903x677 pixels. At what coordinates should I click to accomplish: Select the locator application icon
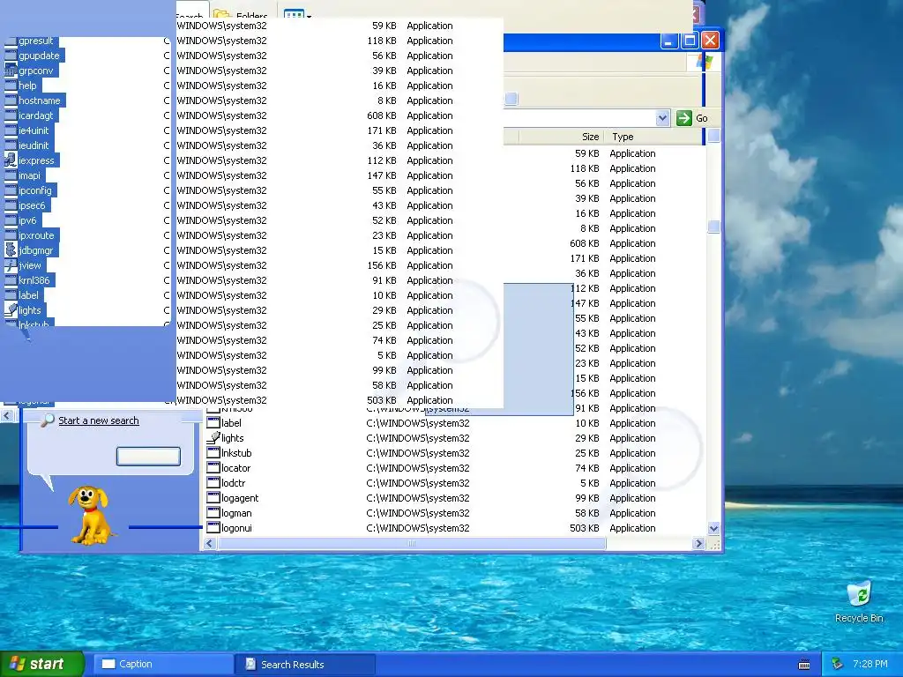[213, 468]
